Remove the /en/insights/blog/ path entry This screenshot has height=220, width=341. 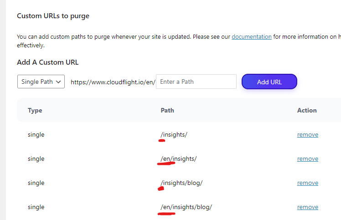[x=308, y=207]
